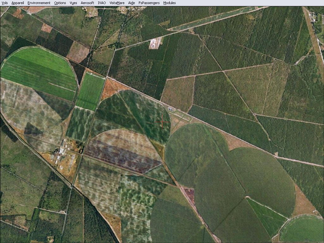
Task: Open the Environnement menu
Action: [x=39, y=3]
